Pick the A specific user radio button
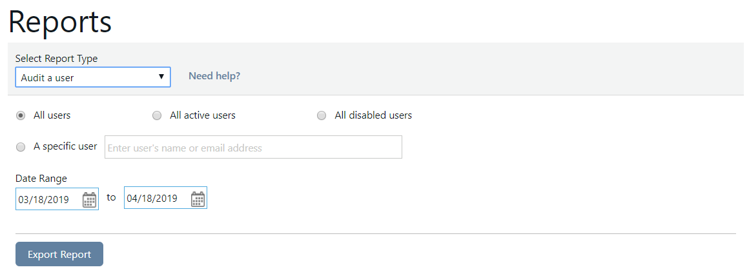Image resolution: width=749 pixels, height=274 pixels. point(21,147)
